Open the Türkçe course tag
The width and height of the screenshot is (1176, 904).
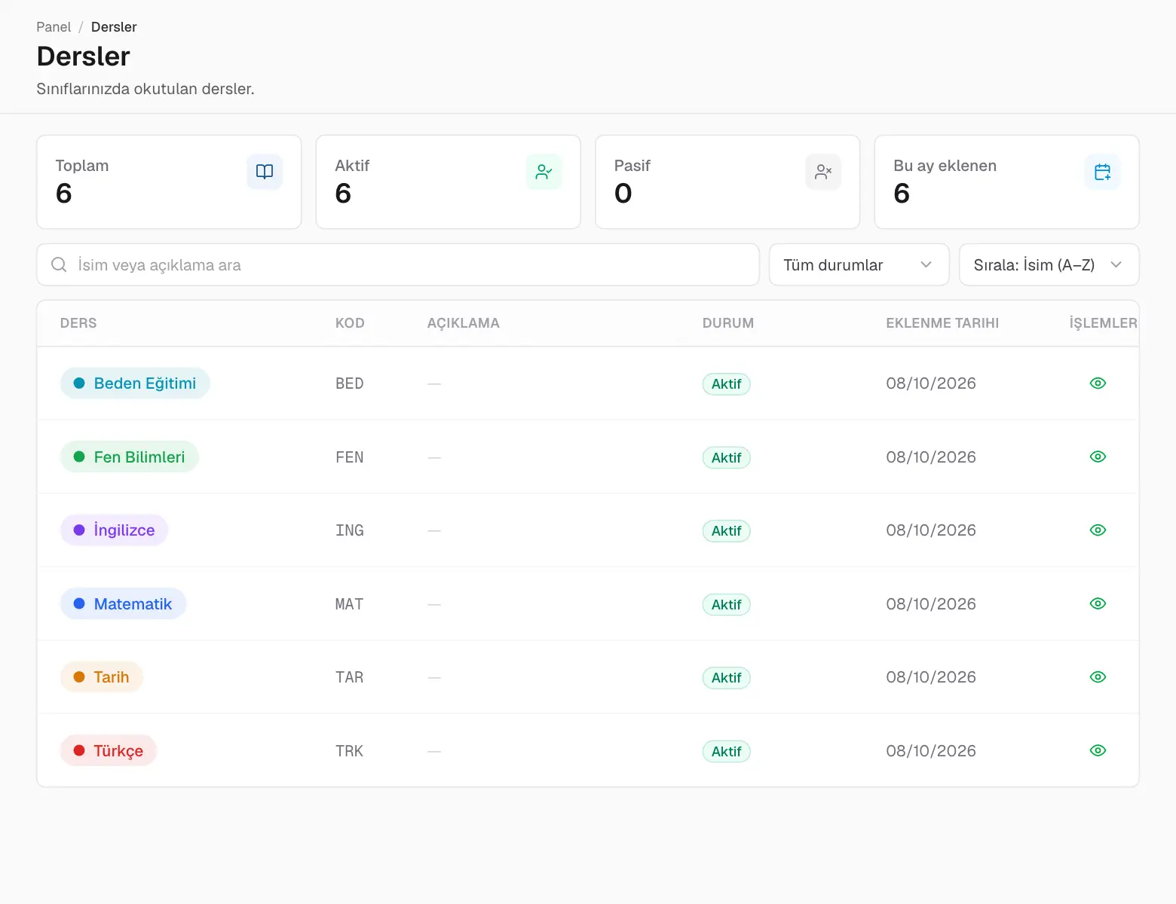(x=109, y=750)
